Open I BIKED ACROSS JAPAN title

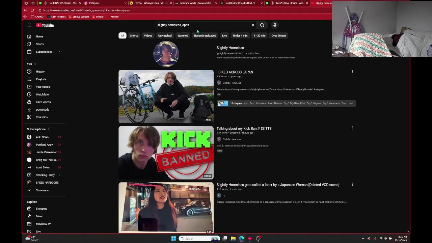tap(235, 72)
